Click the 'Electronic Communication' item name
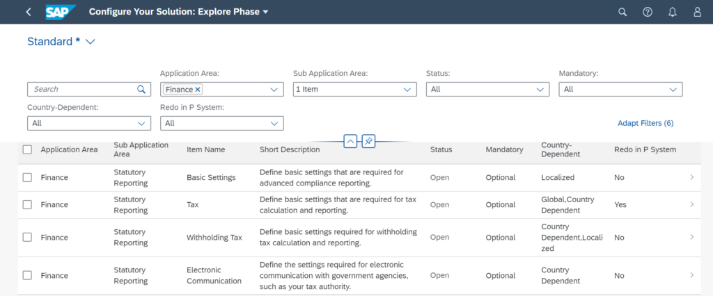The height and width of the screenshot is (296, 713). 214,275
